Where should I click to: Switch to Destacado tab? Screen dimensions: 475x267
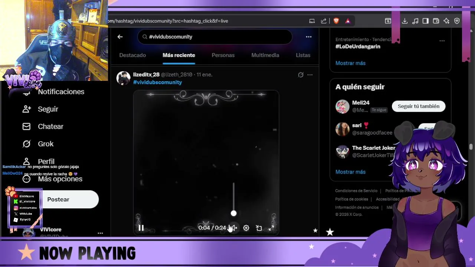pos(132,55)
